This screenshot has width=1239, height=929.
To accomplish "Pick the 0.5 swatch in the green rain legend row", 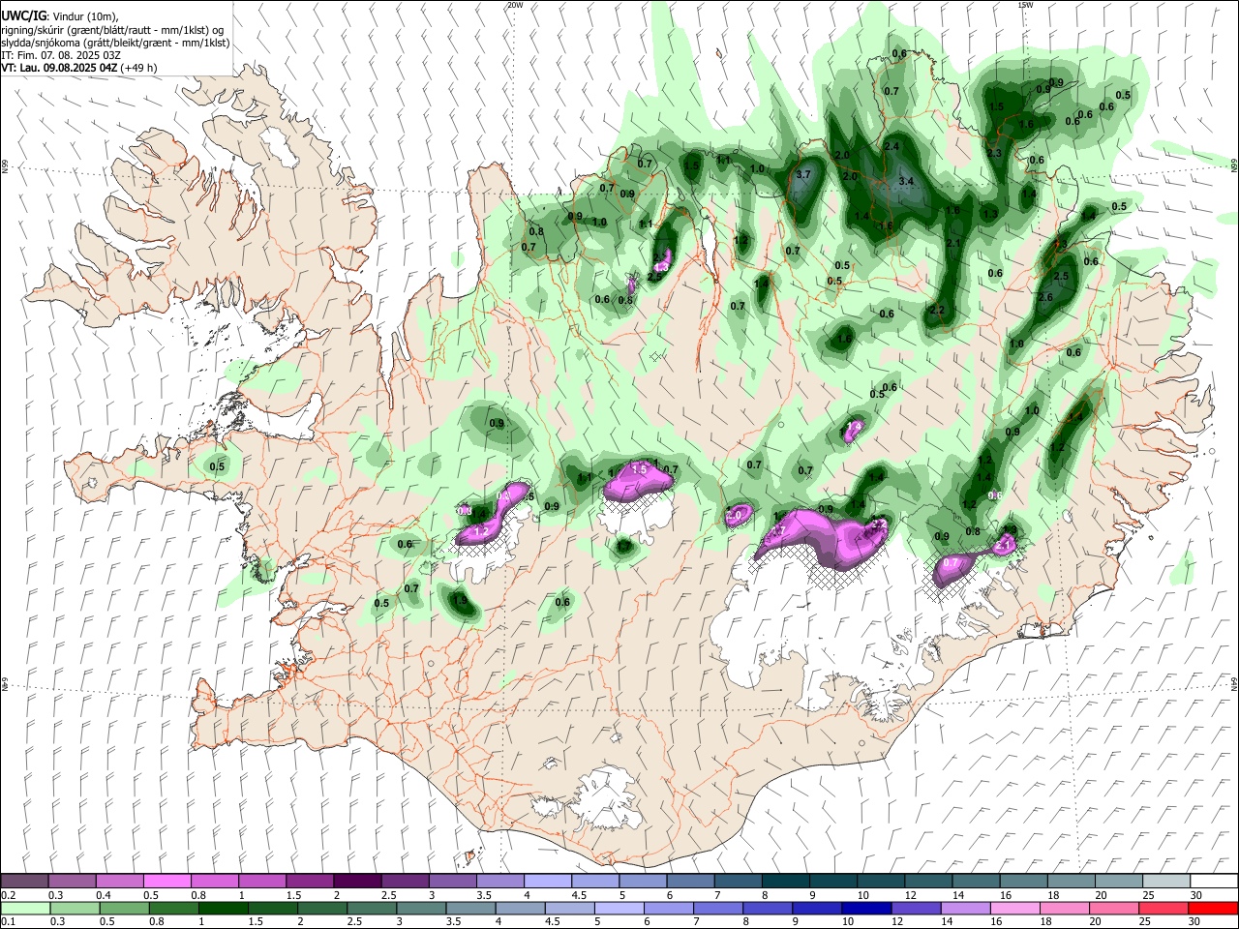I will pyautogui.click(x=124, y=908).
